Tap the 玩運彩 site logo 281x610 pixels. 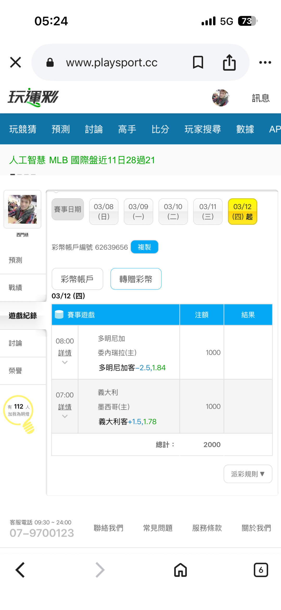coord(33,98)
